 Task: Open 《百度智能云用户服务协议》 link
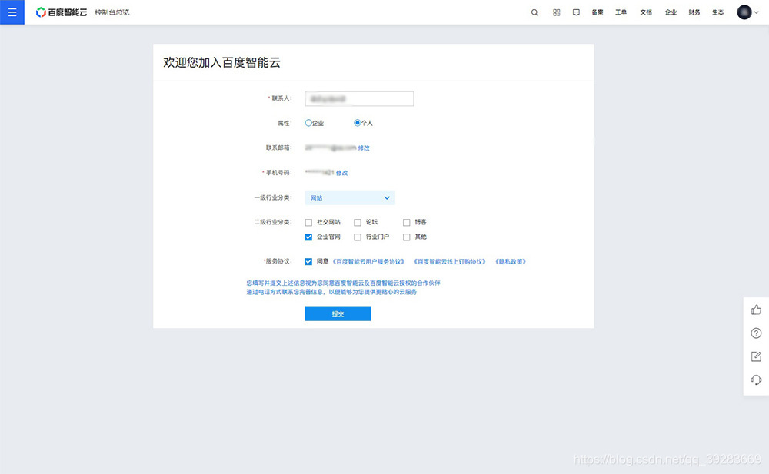(368, 262)
